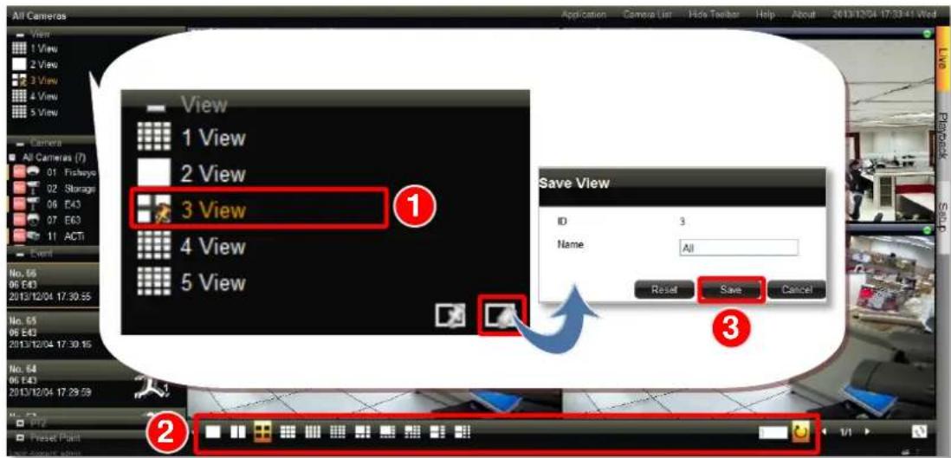Viewport: 951px width, 458px height.
Task: Switch to the Live tab on the right edge
Action: [x=942, y=59]
